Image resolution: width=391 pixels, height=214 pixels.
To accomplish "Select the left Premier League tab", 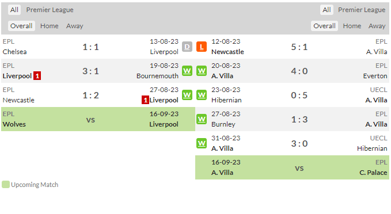I will [50, 10].
